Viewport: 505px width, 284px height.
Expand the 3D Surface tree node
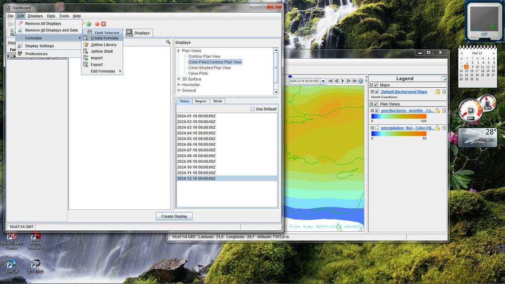179,79
